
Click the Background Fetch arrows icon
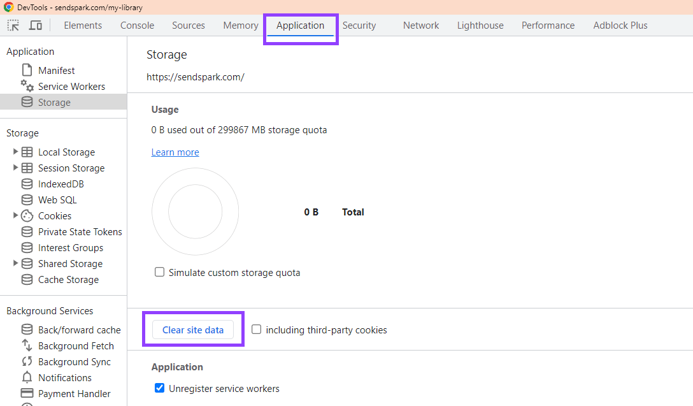pos(27,345)
